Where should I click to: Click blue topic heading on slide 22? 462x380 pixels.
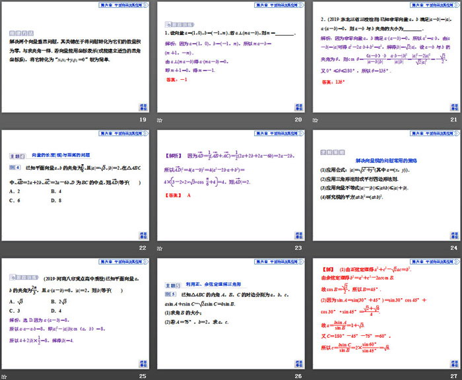(61, 155)
